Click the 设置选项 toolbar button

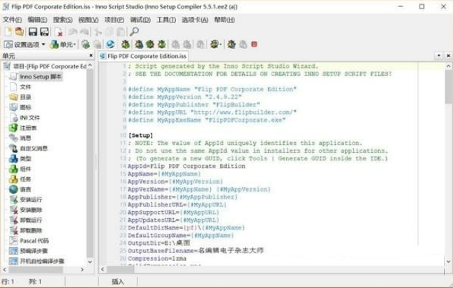tap(22, 45)
